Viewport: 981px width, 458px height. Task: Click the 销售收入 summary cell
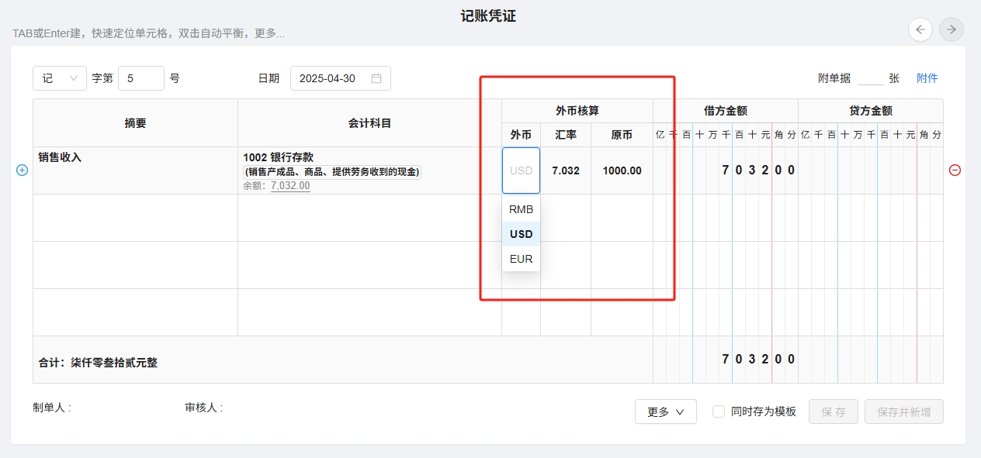[x=135, y=170]
